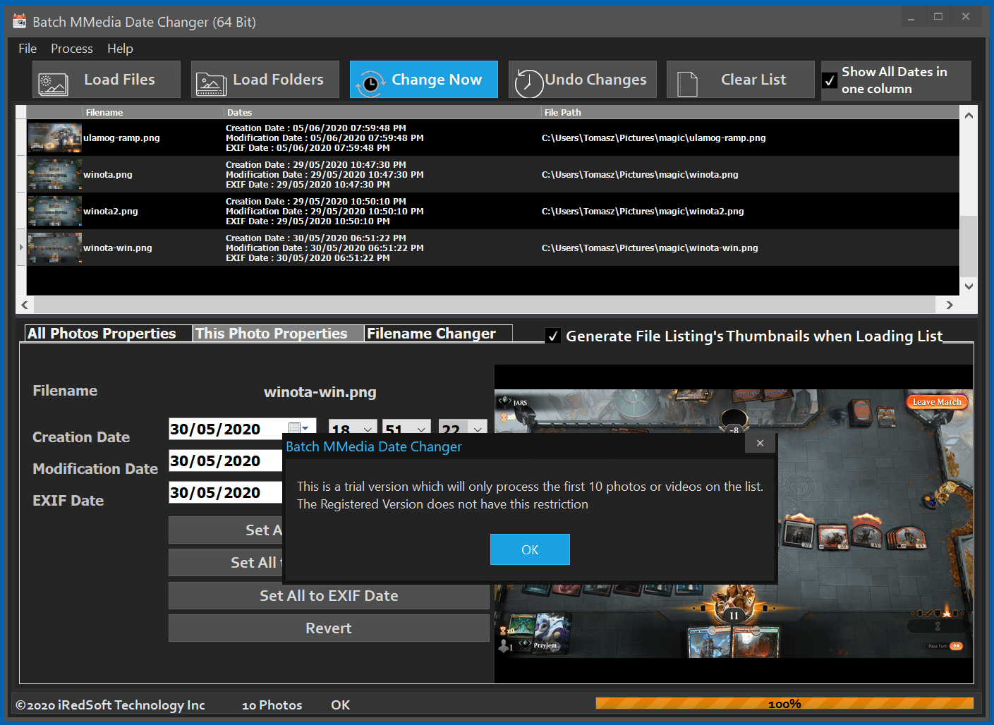Viewport: 994px width, 725px height.
Task: Click the large winota-win preview image
Action: [x=734, y=523]
